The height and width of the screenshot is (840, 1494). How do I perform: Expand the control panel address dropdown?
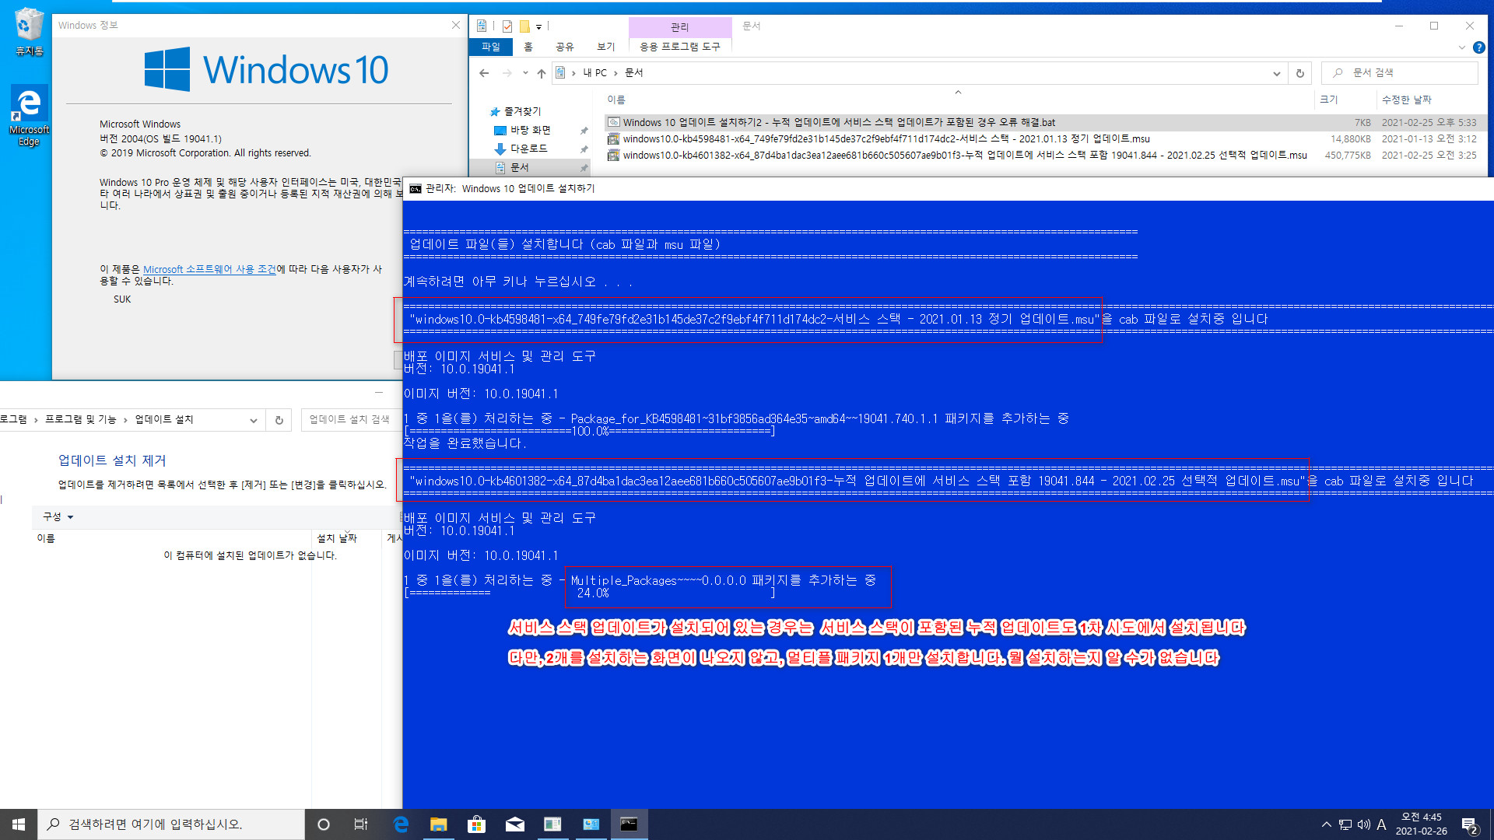coord(253,420)
